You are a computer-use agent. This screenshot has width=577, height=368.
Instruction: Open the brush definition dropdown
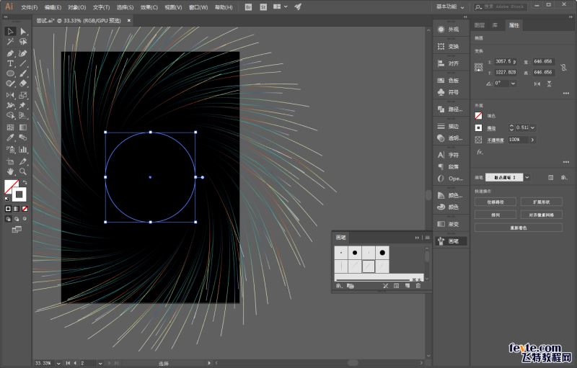point(527,177)
